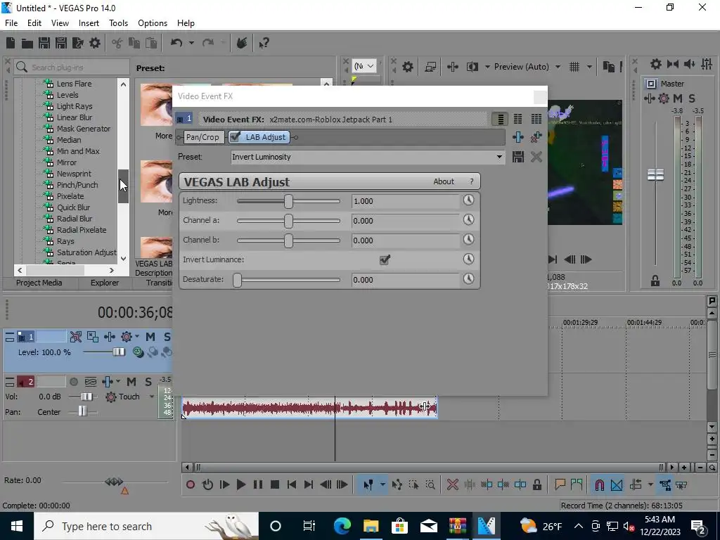Toggle the Enable Snapping magnet icon
The image size is (720, 540).
(599, 484)
